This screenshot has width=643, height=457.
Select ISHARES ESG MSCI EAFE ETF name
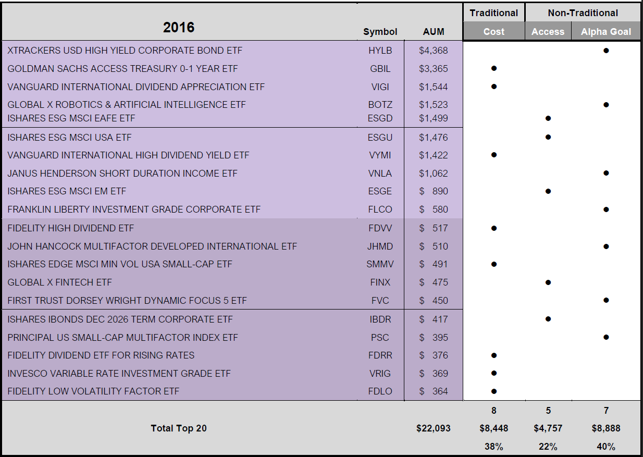(71, 118)
